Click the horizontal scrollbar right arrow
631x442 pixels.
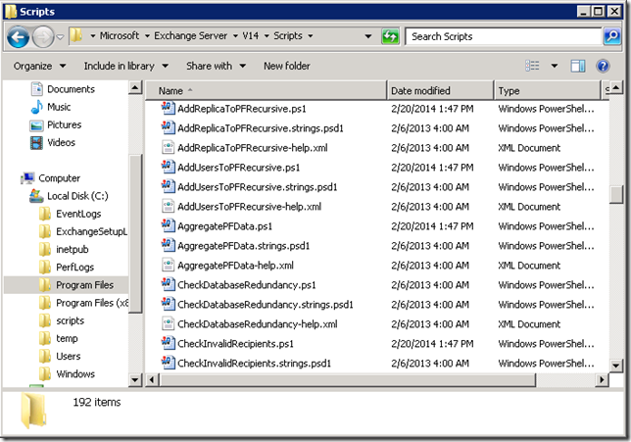602,379
